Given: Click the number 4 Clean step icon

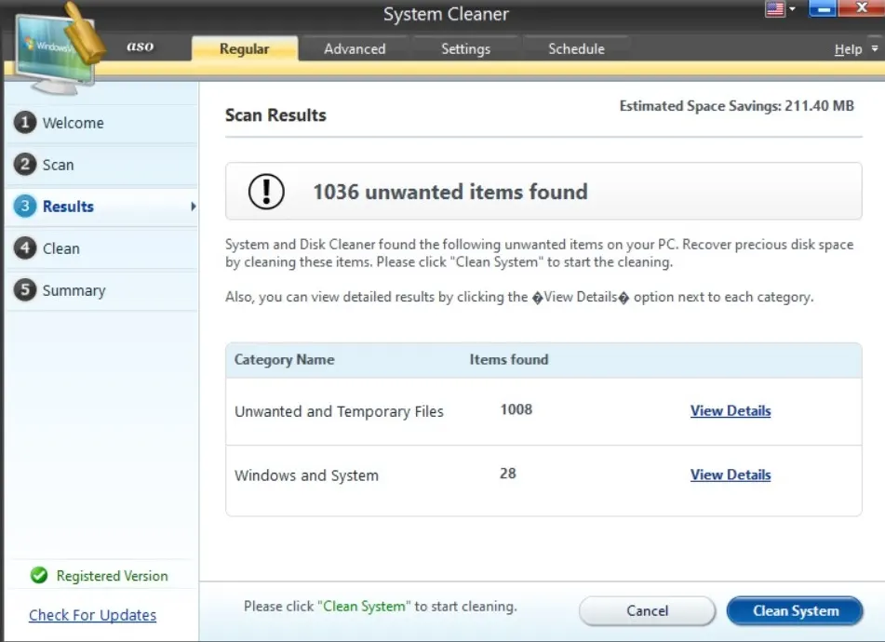Looking at the screenshot, I should 25,248.
